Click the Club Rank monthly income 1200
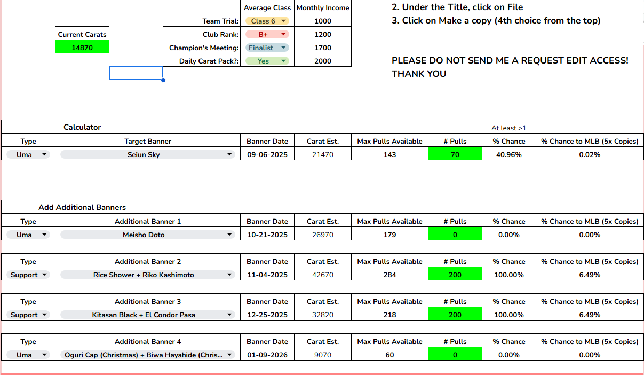 pyautogui.click(x=323, y=34)
